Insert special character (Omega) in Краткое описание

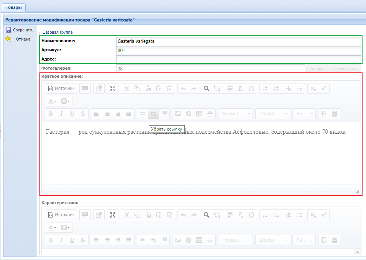[251, 88]
